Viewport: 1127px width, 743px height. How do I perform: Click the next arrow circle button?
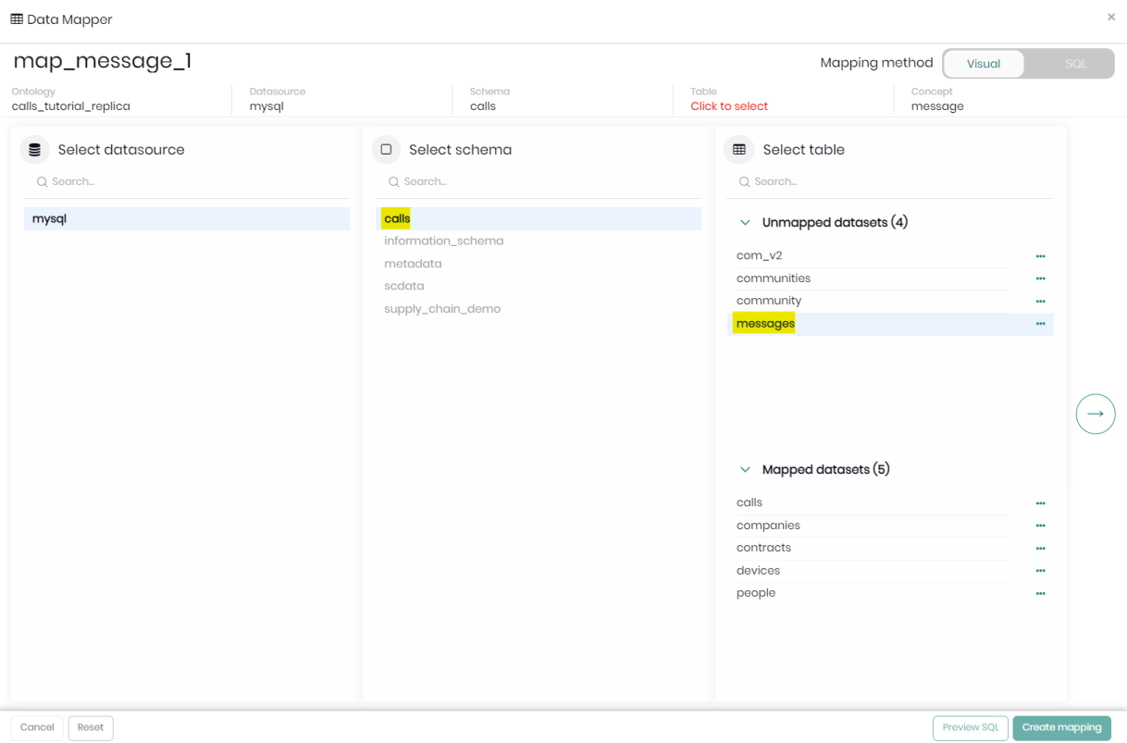1095,414
